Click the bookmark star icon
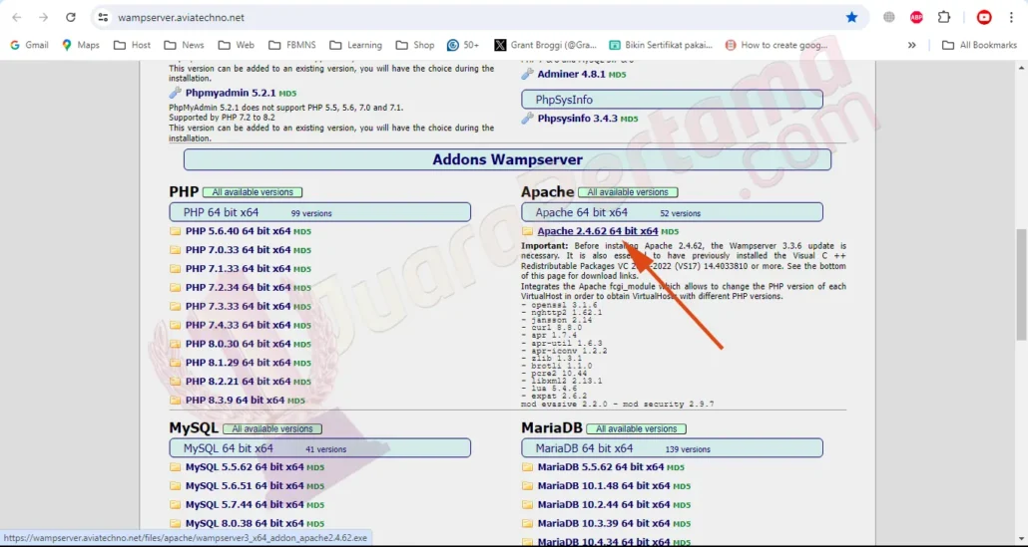The image size is (1028, 547). point(851,18)
